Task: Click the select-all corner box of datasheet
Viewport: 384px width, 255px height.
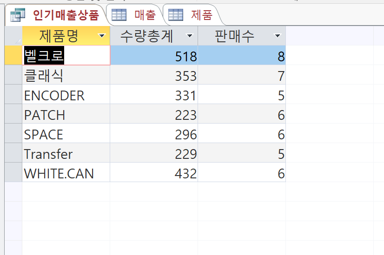Action: coord(13,36)
